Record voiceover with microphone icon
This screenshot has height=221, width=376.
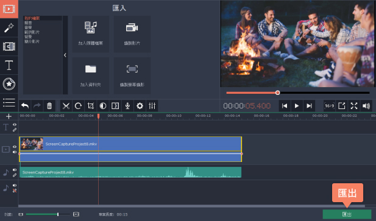click(127, 106)
